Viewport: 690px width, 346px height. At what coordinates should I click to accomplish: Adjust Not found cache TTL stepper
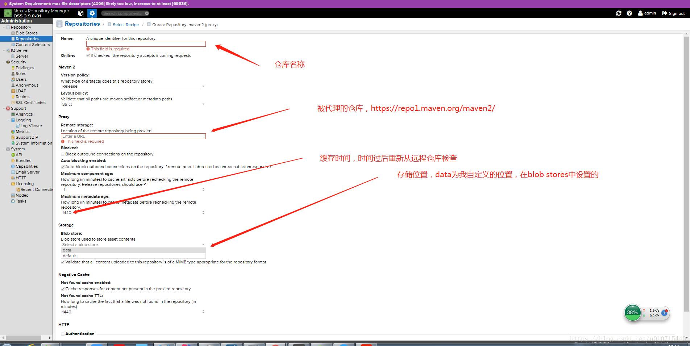coord(203,312)
